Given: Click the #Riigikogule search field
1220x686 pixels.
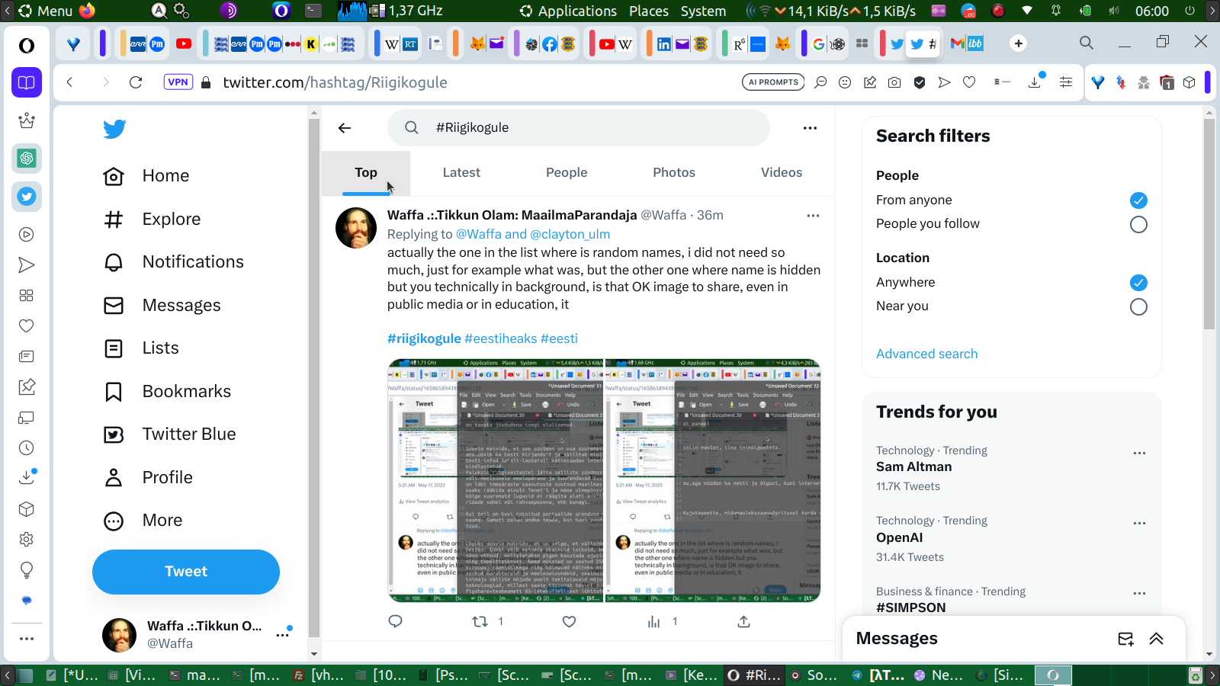Looking at the screenshot, I should 579,128.
